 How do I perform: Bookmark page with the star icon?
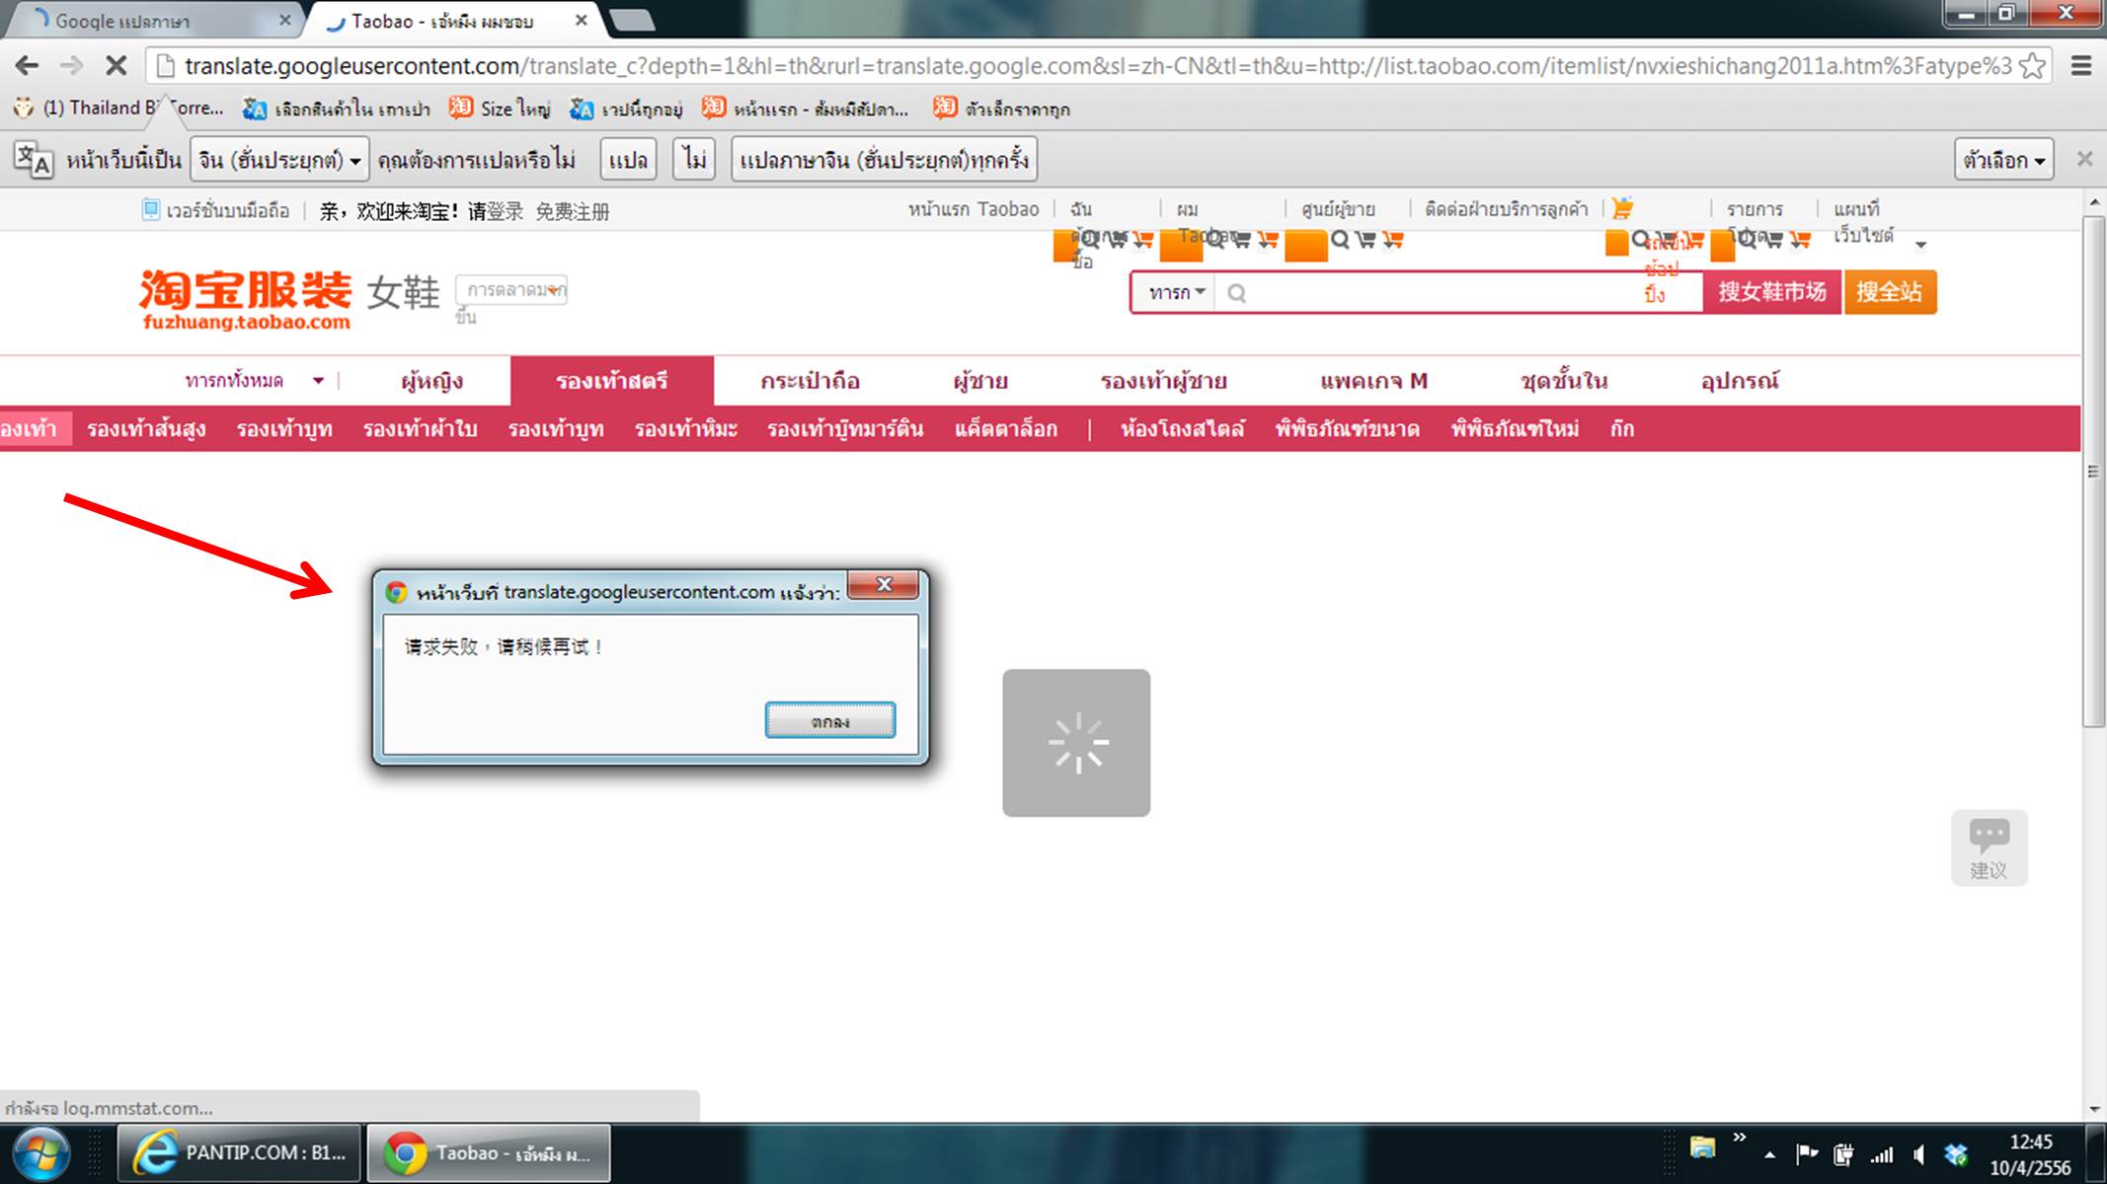click(2032, 66)
